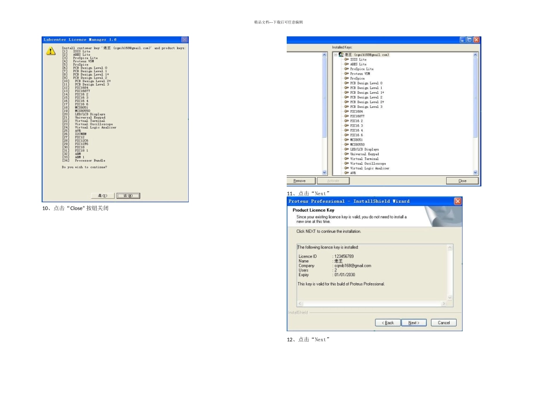557x394 pixels.
Task: Select PCB Design Level 3 in Installed Keys
Action: [366, 107]
